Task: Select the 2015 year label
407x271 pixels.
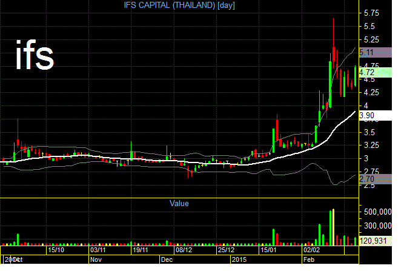Action: [x=239, y=259]
